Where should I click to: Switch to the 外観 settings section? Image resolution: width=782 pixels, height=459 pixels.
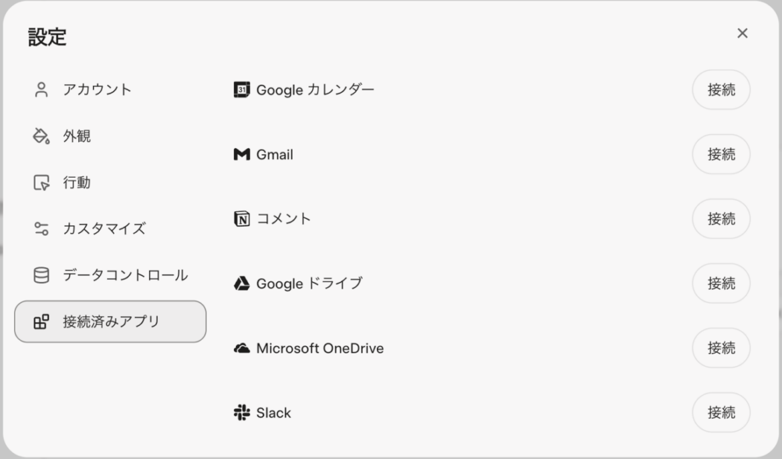point(77,136)
